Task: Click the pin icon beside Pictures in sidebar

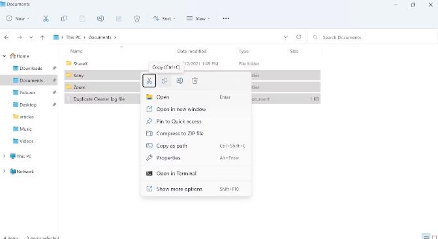Action: tap(54, 92)
